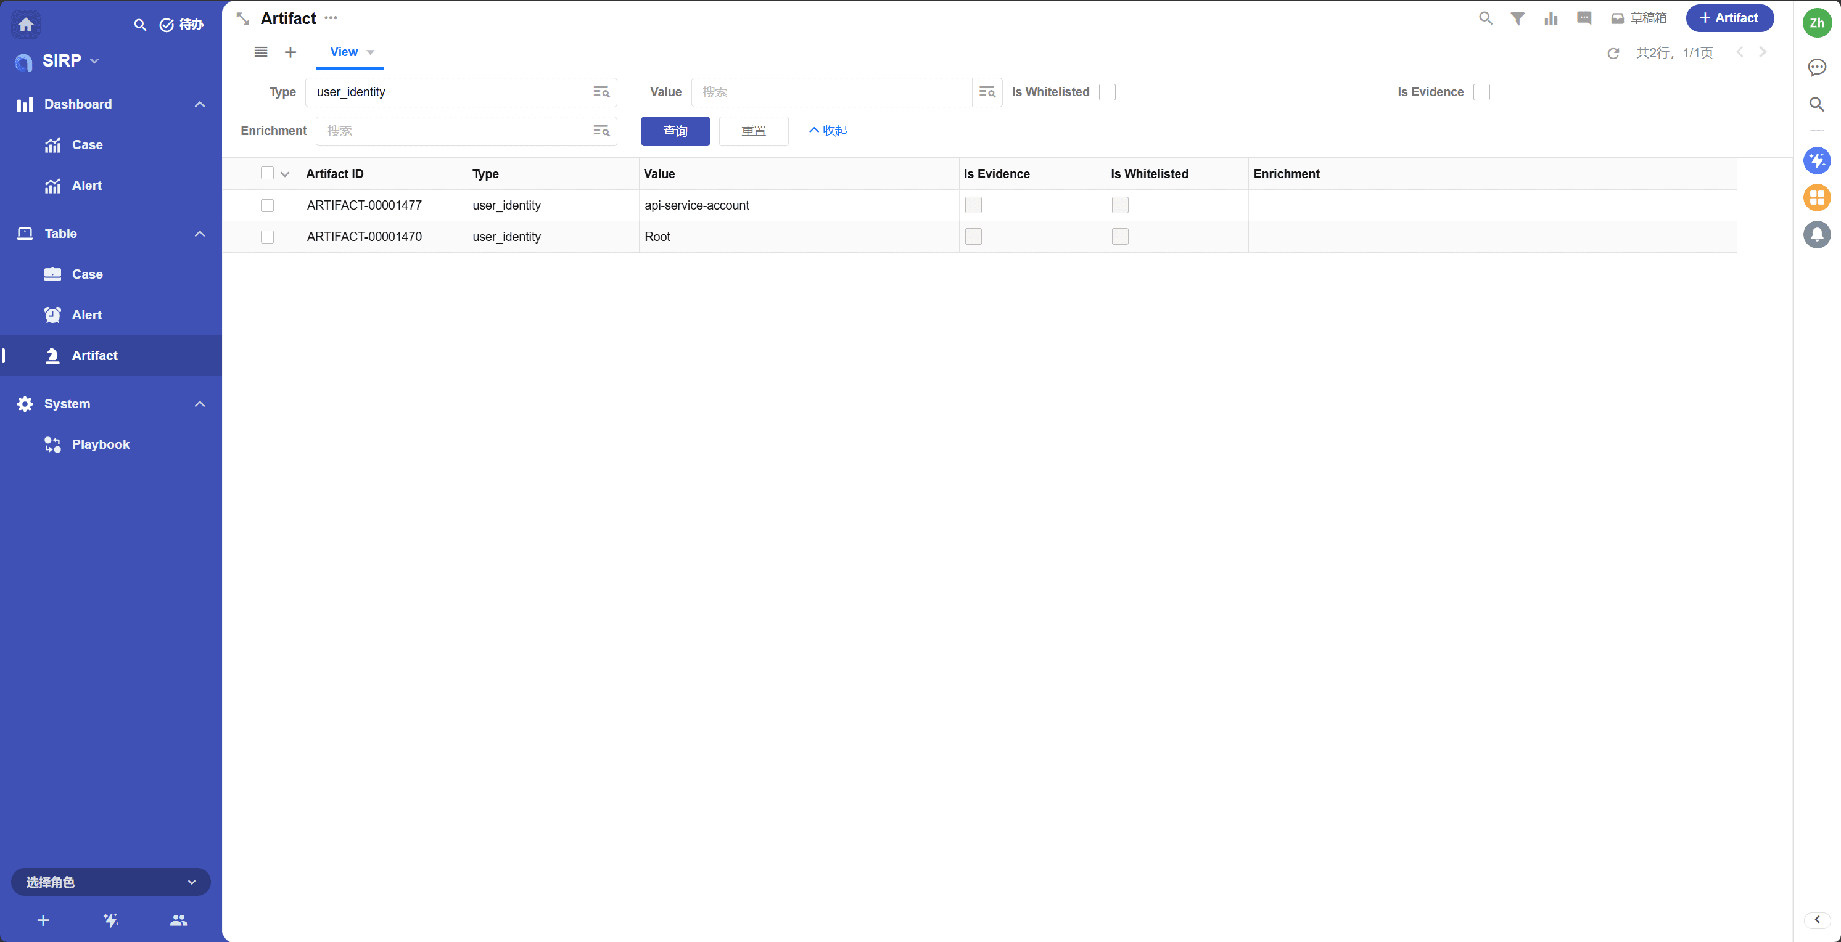Collapse the Dashboard sidebar section
The image size is (1841, 942).
tap(199, 104)
